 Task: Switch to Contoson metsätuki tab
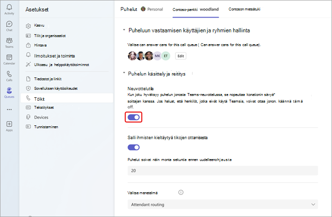click(x=244, y=9)
